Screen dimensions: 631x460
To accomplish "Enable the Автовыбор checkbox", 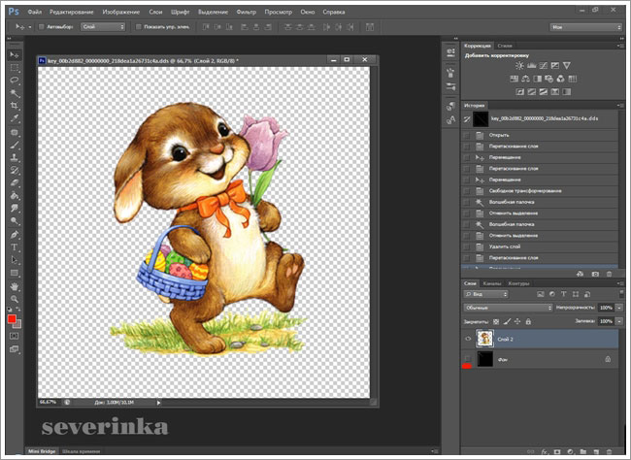I will 41,26.
